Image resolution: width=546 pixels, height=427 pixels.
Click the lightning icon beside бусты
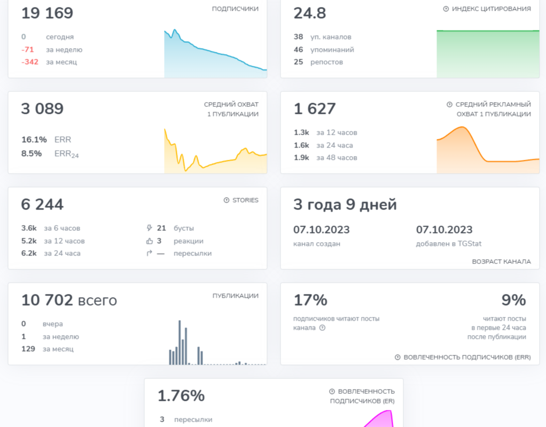tap(150, 228)
